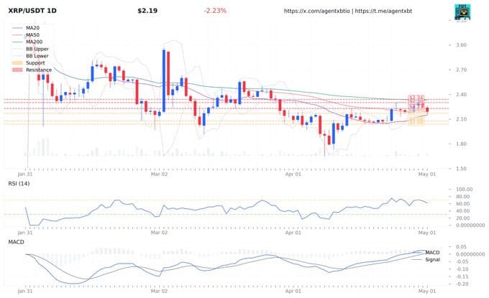Click the 20.00 RSI axis label
This screenshot has height=298, width=489.
(x=463, y=218)
